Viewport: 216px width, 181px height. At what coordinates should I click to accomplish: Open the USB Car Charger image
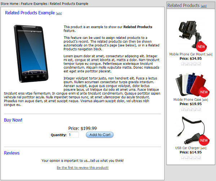coord(191,130)
